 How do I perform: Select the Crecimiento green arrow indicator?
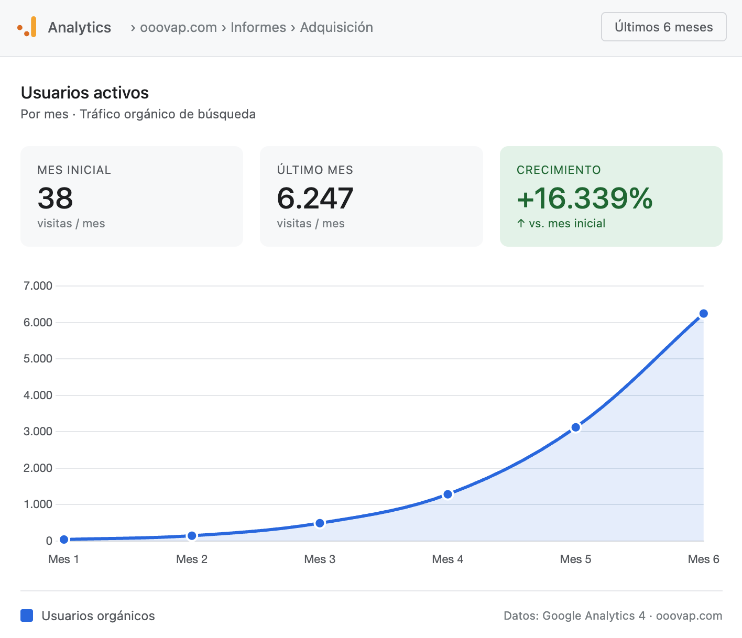click(519, 223)
